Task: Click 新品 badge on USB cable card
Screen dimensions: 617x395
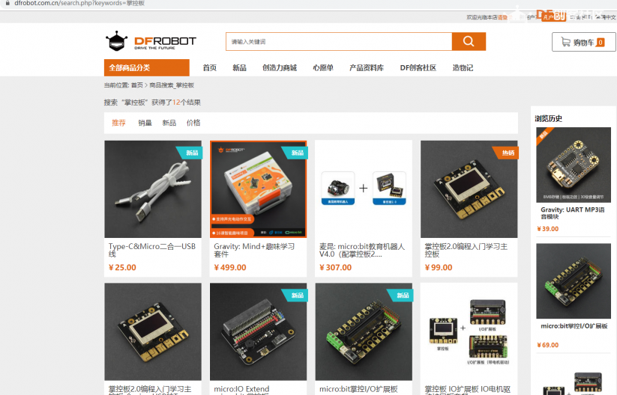Action: [190, 153]
